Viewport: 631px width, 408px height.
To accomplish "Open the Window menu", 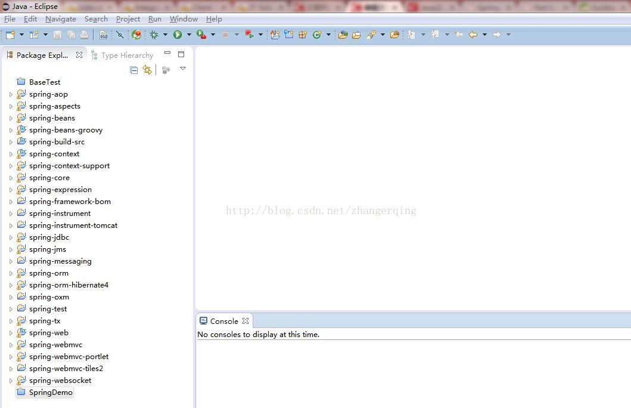I will (x=184, y=19).
